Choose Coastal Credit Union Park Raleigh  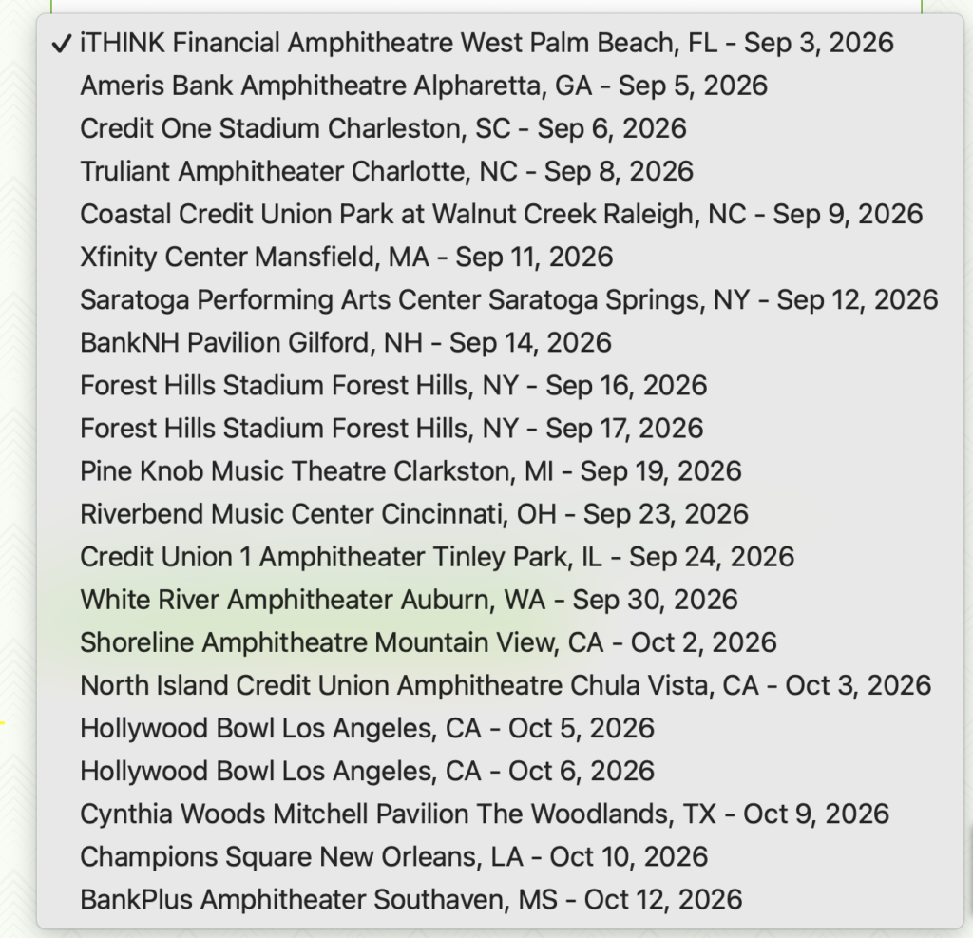coord(500,214)
